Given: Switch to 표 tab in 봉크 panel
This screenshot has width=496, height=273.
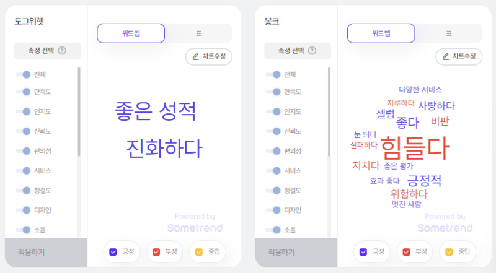Looking at the screenshot, I should pyautogui.click(x=449, y=33).
